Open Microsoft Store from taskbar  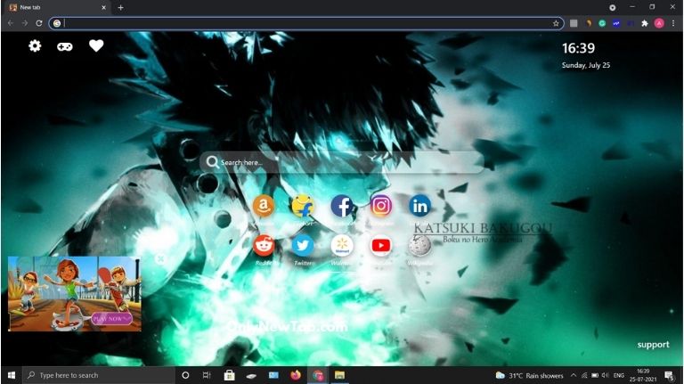click(230, 375)
